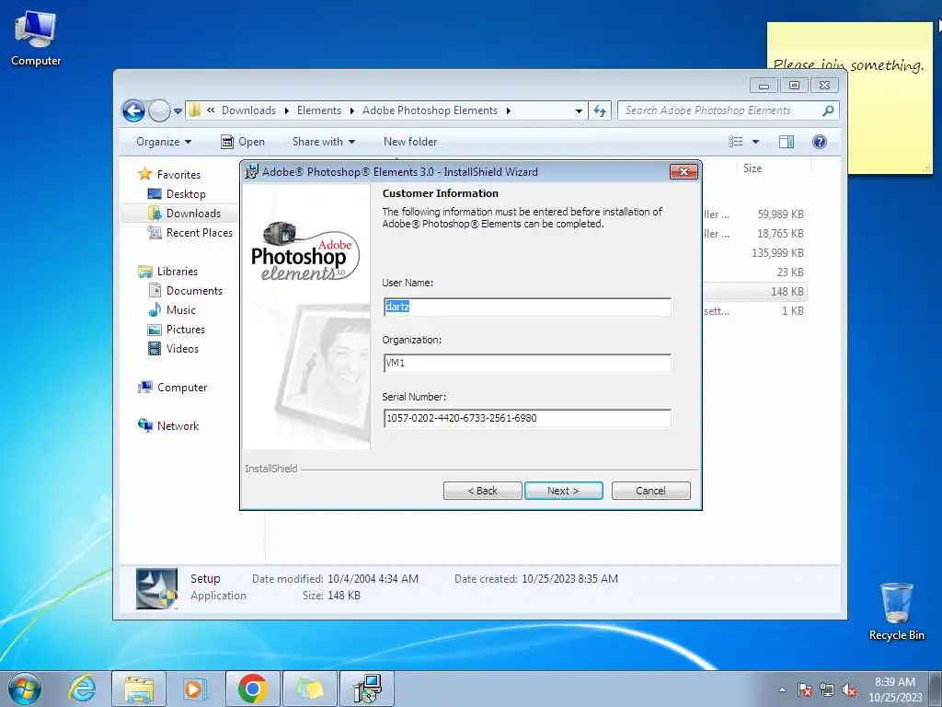Click the User Name input field
Screen dimensions: 942x707
(527, 307)
